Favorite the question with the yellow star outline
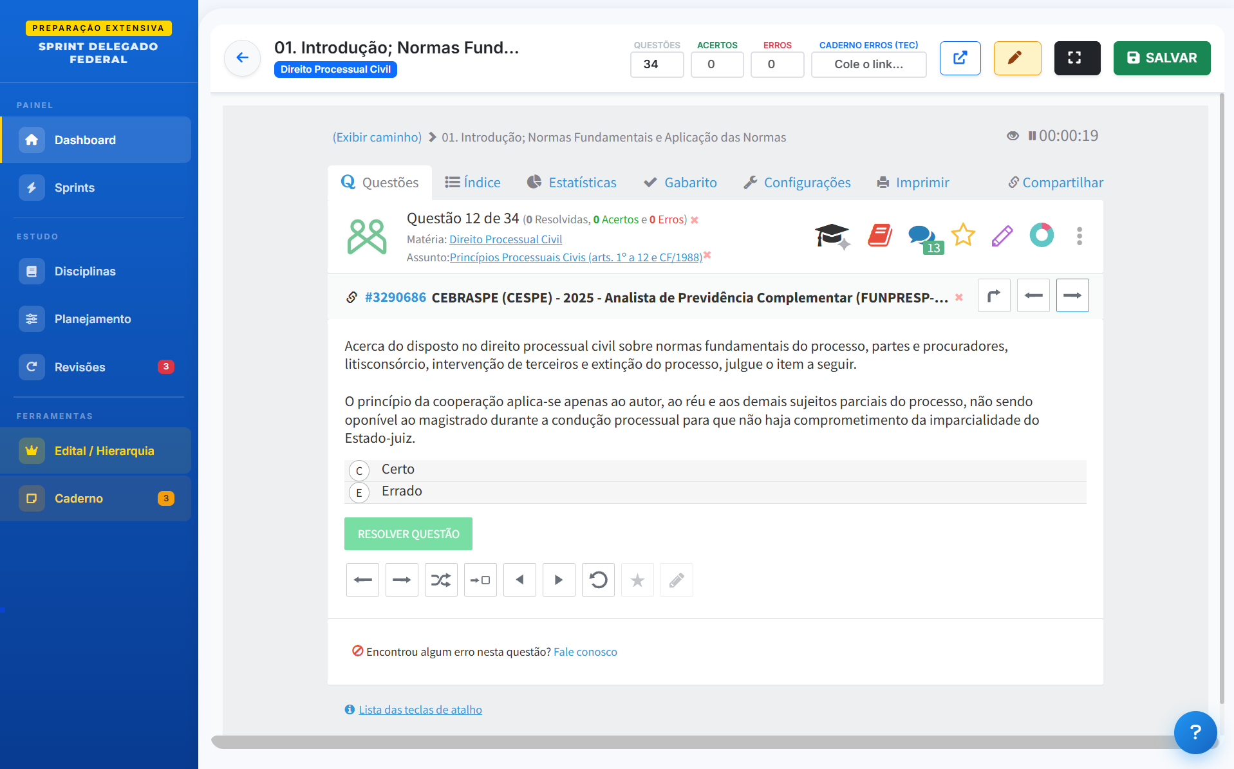 [963, 235]
